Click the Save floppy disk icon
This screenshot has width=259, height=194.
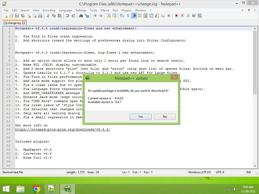pyautogui.click(x=17, y=16)
